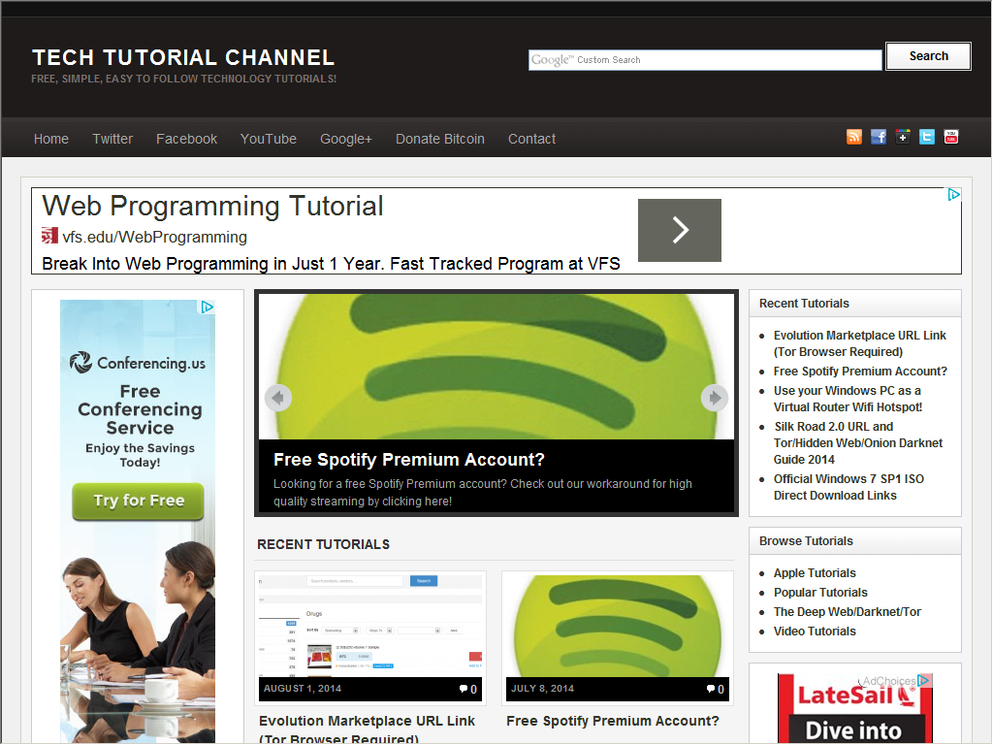993x745 pixels.
Task: Open comment count on Evolution Marketplace post
Action: pos(468,690)
